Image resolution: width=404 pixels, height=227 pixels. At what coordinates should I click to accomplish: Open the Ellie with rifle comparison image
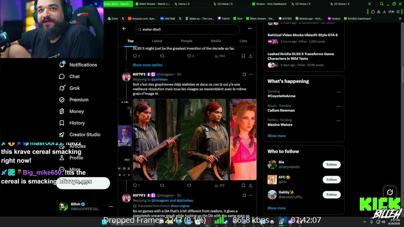coord(181,140)
